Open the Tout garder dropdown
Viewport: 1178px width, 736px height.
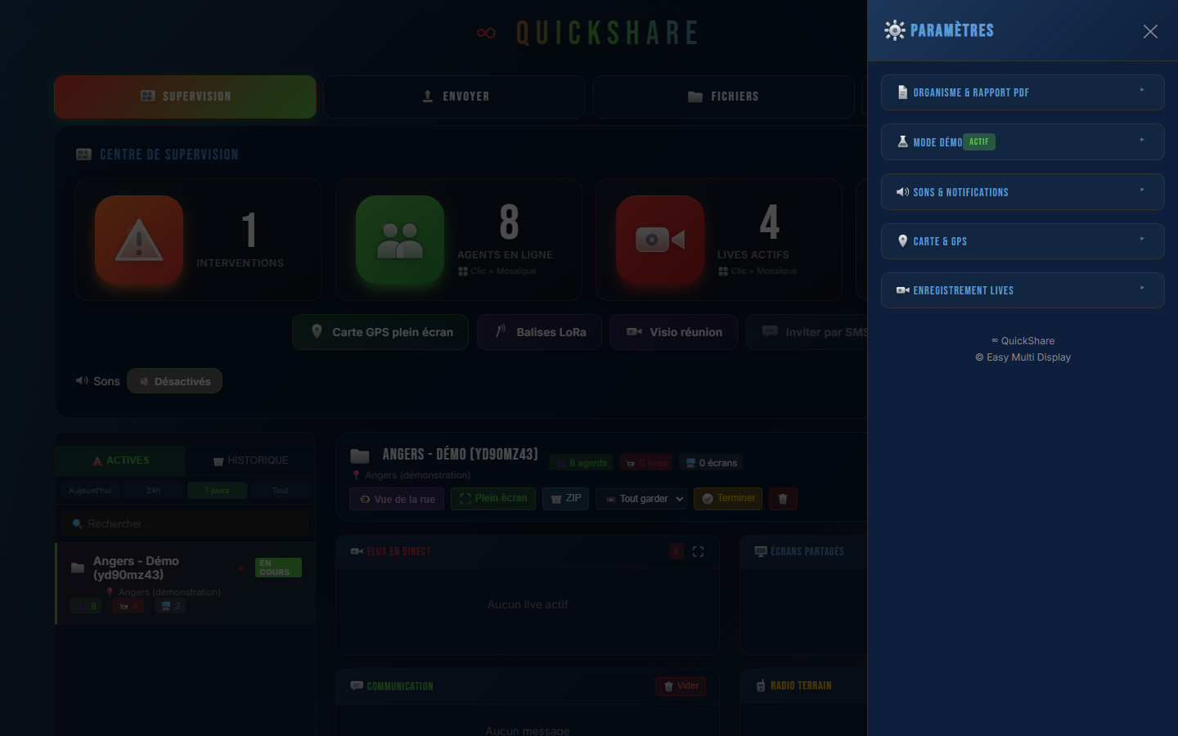[641, 499]
